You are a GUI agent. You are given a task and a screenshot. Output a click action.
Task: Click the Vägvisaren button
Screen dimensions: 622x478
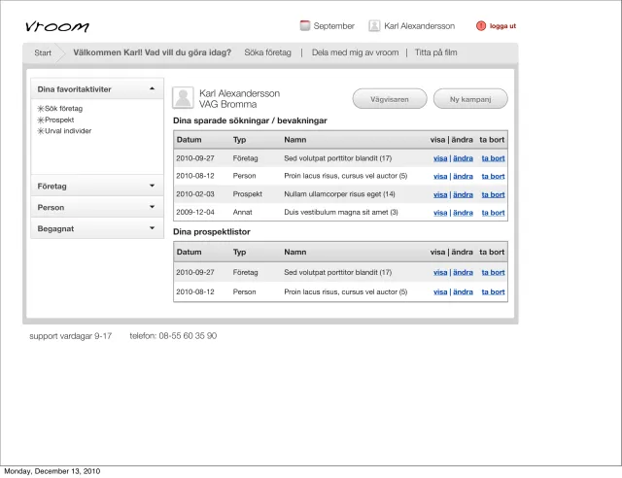tap(390, 99)
